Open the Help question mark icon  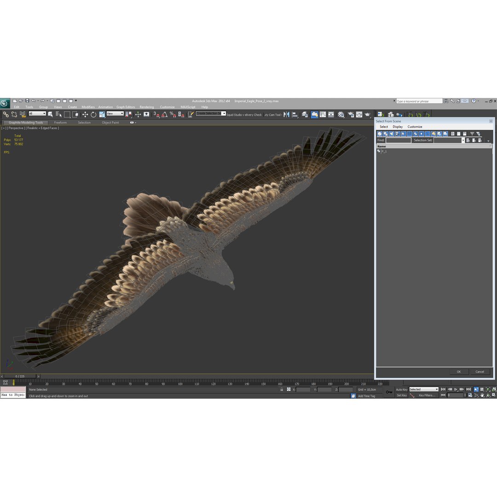[x=474, y=101]
